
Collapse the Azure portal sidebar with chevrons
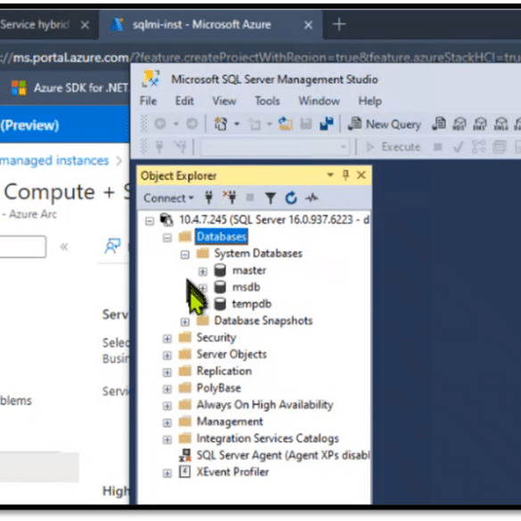[x=64, y=247]
